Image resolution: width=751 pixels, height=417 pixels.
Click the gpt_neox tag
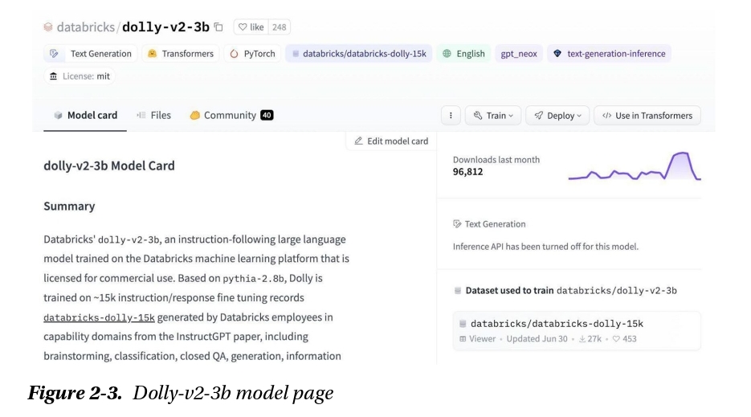[x=518, y=54]
